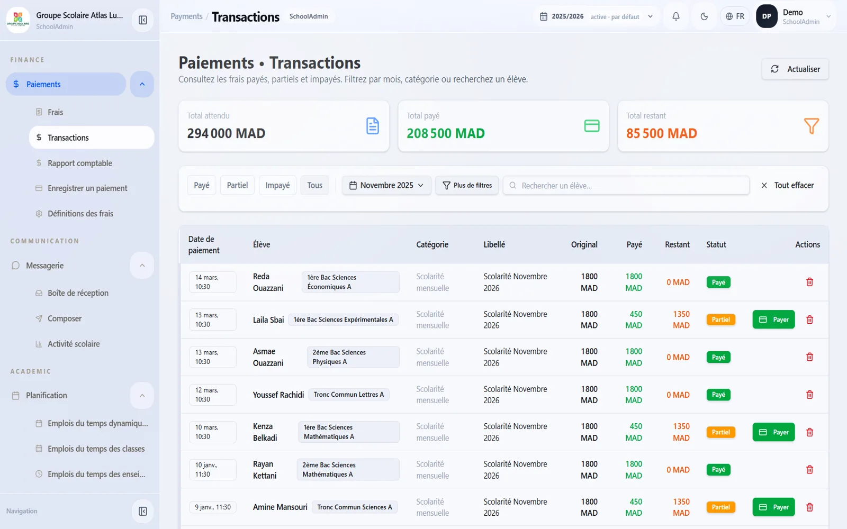This screenshot has height=529, width=847.
Task: Toggle dark mode moon icon
Action: (x=704, y=16)
